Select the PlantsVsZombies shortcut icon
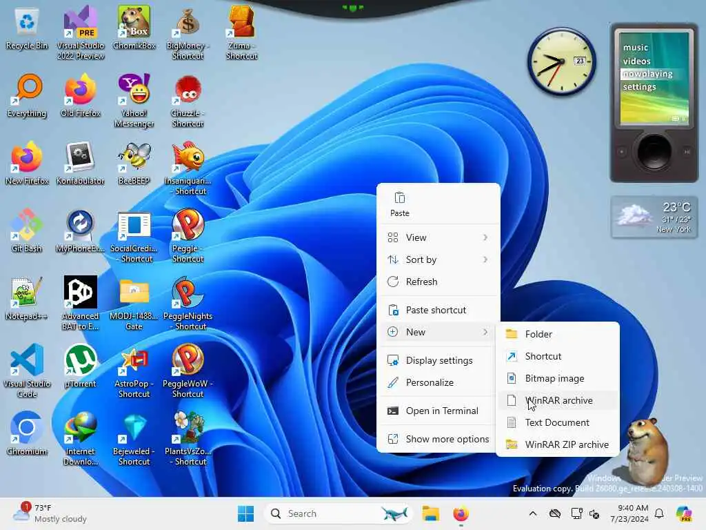The image size is (706, 530). tap(188, 439)
